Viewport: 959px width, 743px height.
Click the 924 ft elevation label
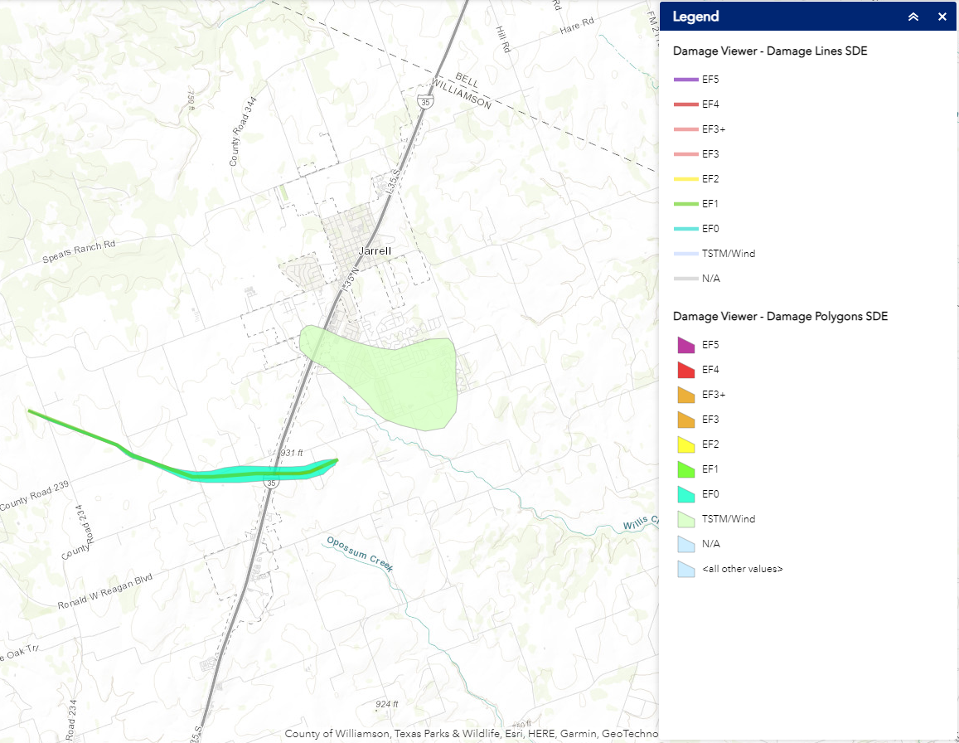pos(387,705)
